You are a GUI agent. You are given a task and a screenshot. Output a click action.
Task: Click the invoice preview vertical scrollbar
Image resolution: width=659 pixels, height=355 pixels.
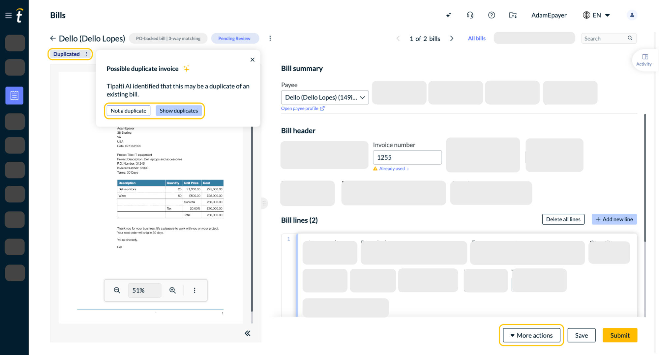252,219
